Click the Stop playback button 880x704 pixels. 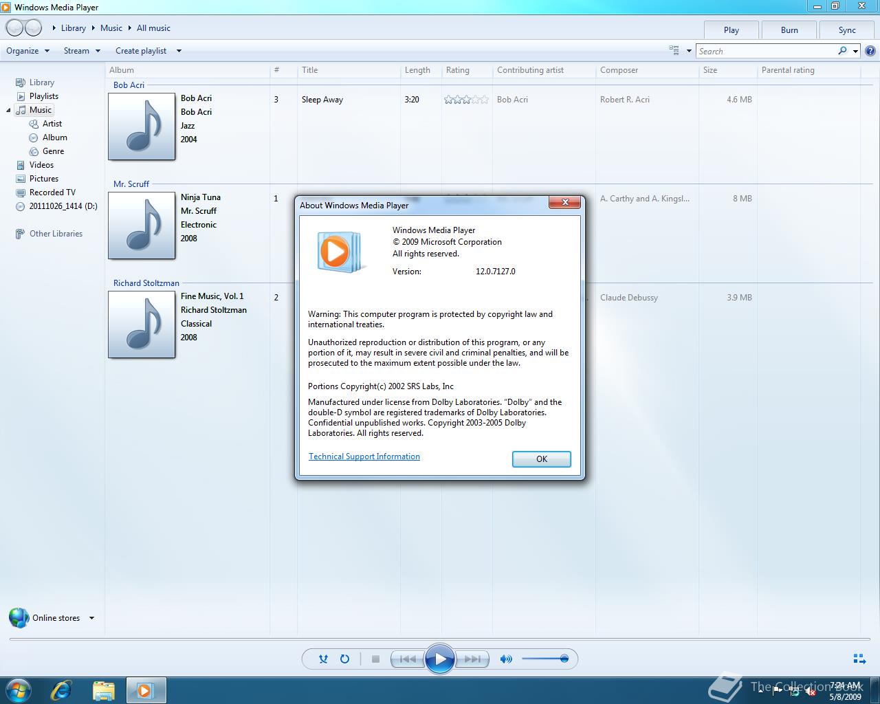click(x=375, y=659)
